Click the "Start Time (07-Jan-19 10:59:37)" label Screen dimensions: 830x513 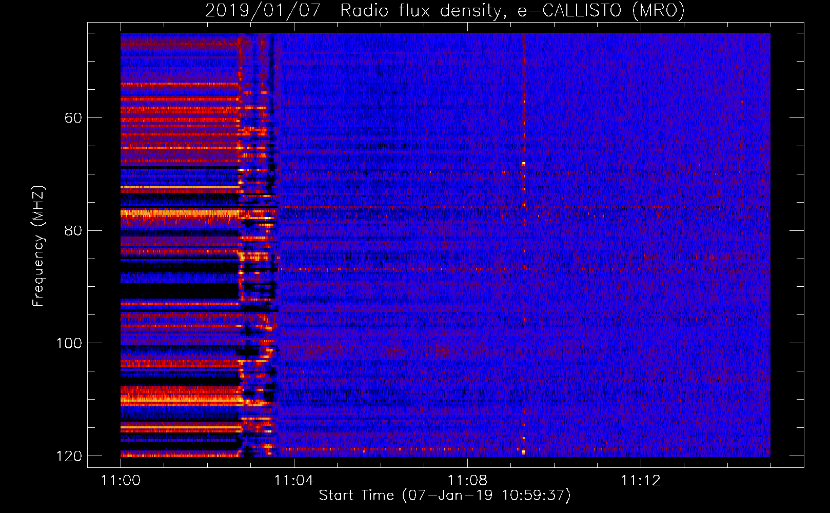click(445, 495)
